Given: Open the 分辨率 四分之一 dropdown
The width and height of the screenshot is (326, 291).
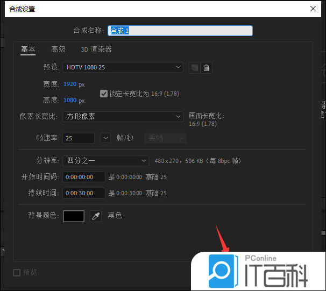Looking at the screenshot, I should click(105, 161).
